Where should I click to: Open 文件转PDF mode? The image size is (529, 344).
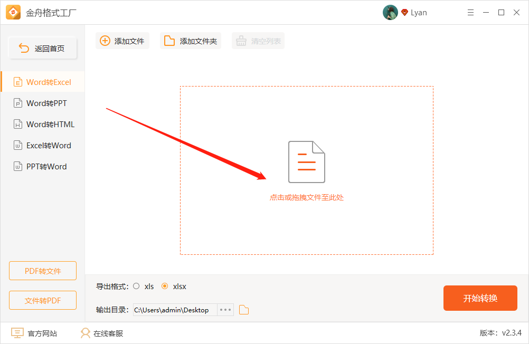coord(43,300)
